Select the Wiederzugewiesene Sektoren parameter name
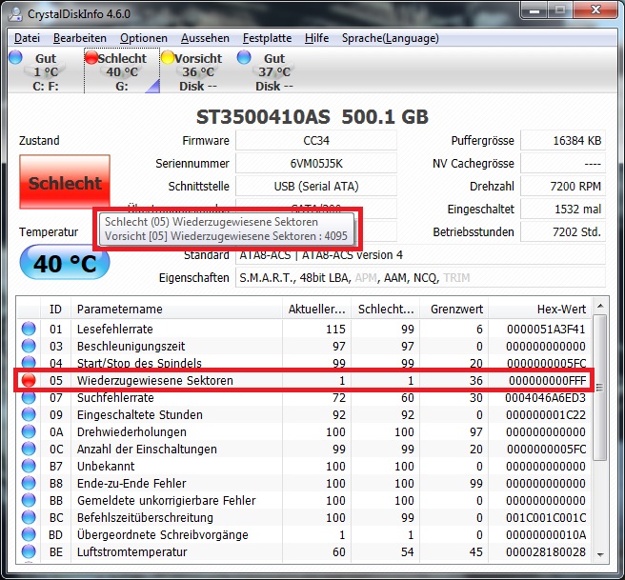625x580 pixels. 155,380
